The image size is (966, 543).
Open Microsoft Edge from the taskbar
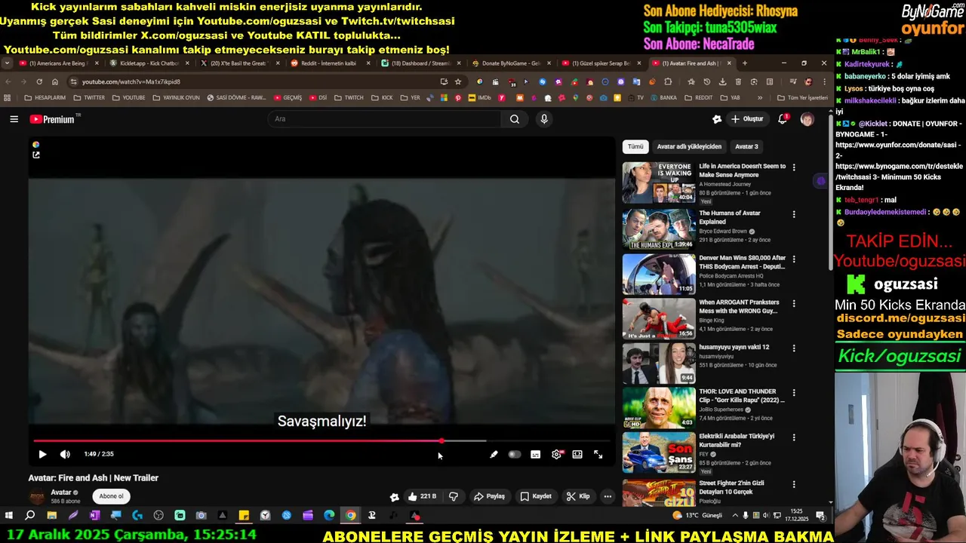tap(329, 516)
